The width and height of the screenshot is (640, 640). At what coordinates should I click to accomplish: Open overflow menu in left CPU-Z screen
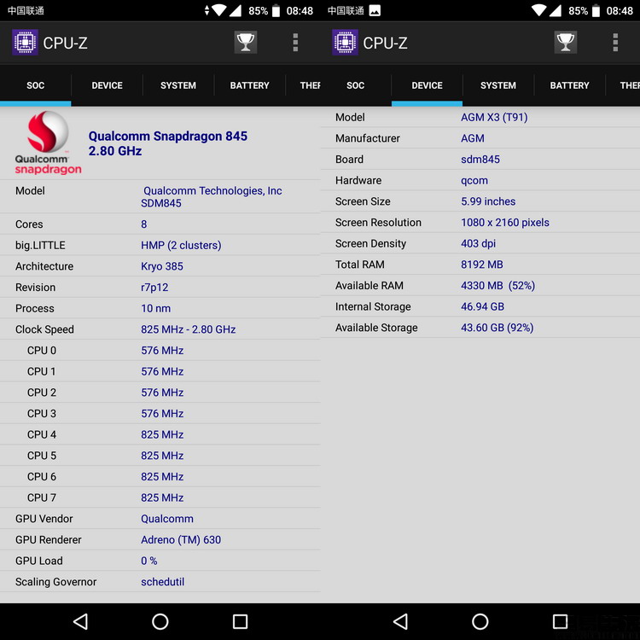point(295,43)
